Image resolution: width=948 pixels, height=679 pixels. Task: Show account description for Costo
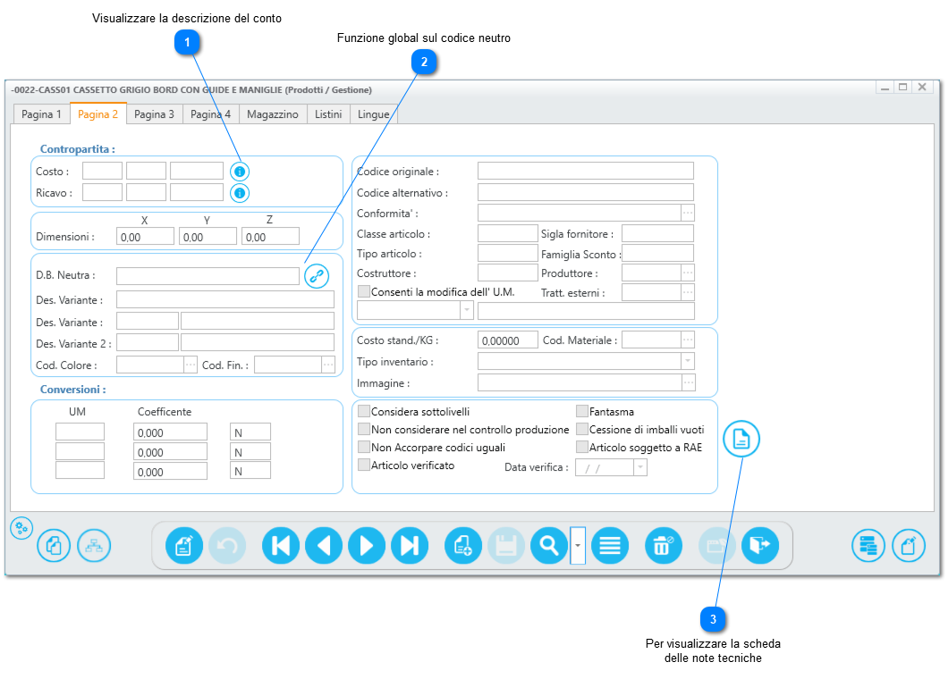click(x=240, y=172)
